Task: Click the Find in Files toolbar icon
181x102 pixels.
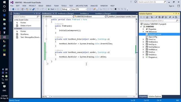Action: coord(94,9)
